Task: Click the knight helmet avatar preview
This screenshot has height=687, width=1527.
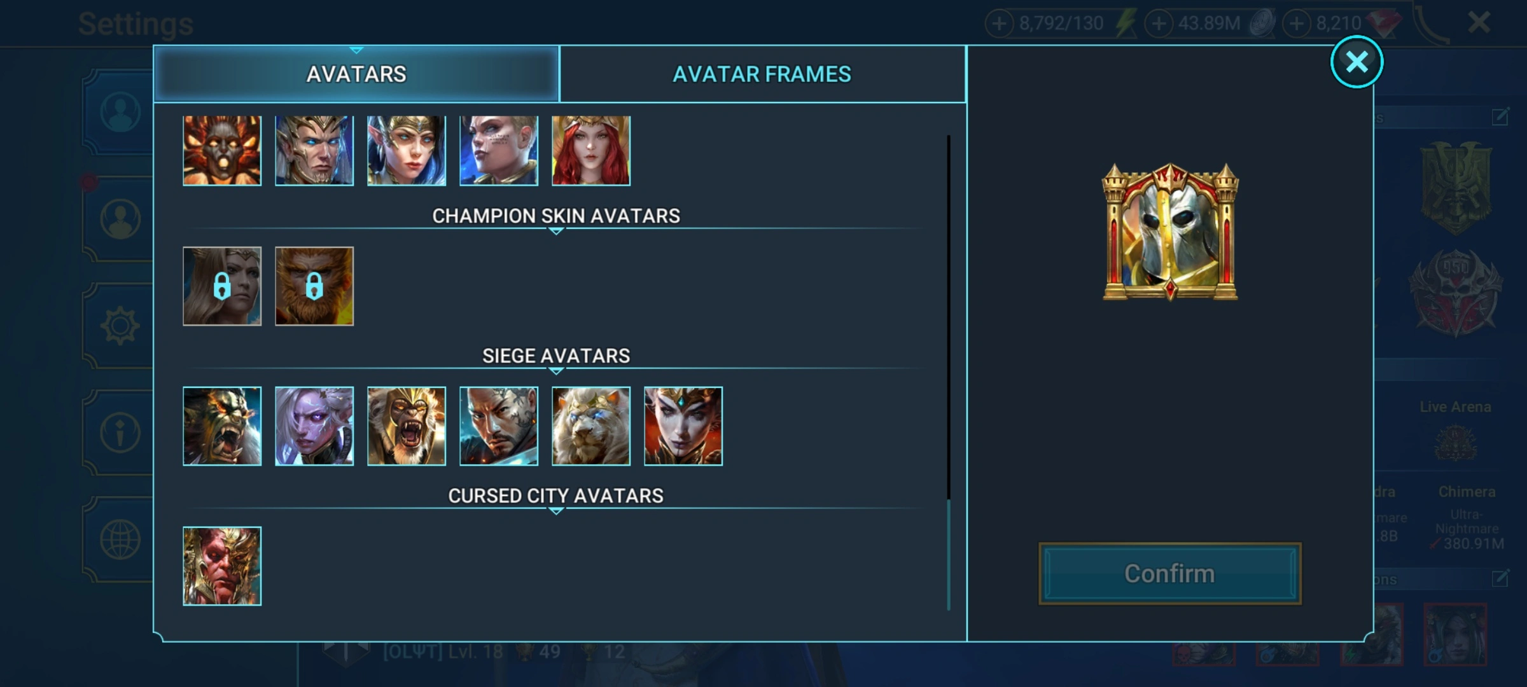Action: (x=1170, y=232)
